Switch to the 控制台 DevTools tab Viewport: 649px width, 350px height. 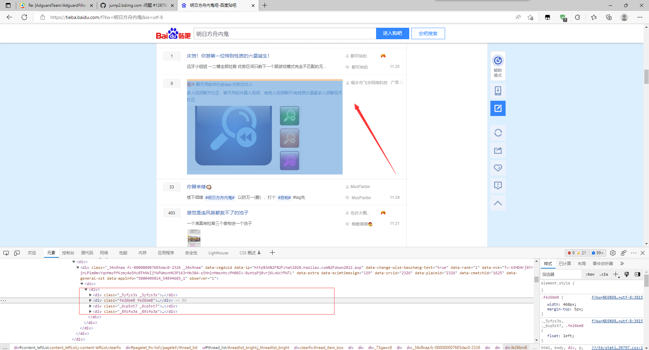(68, 253)
